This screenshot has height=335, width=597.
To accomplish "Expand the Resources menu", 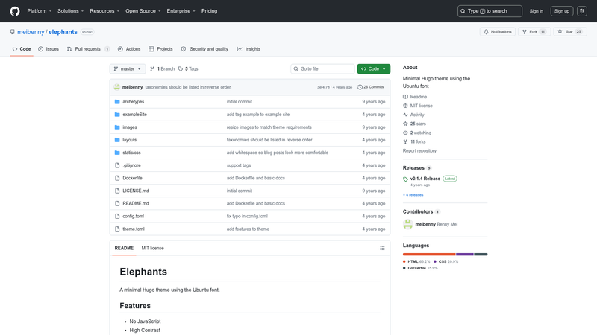I will 104,11.
